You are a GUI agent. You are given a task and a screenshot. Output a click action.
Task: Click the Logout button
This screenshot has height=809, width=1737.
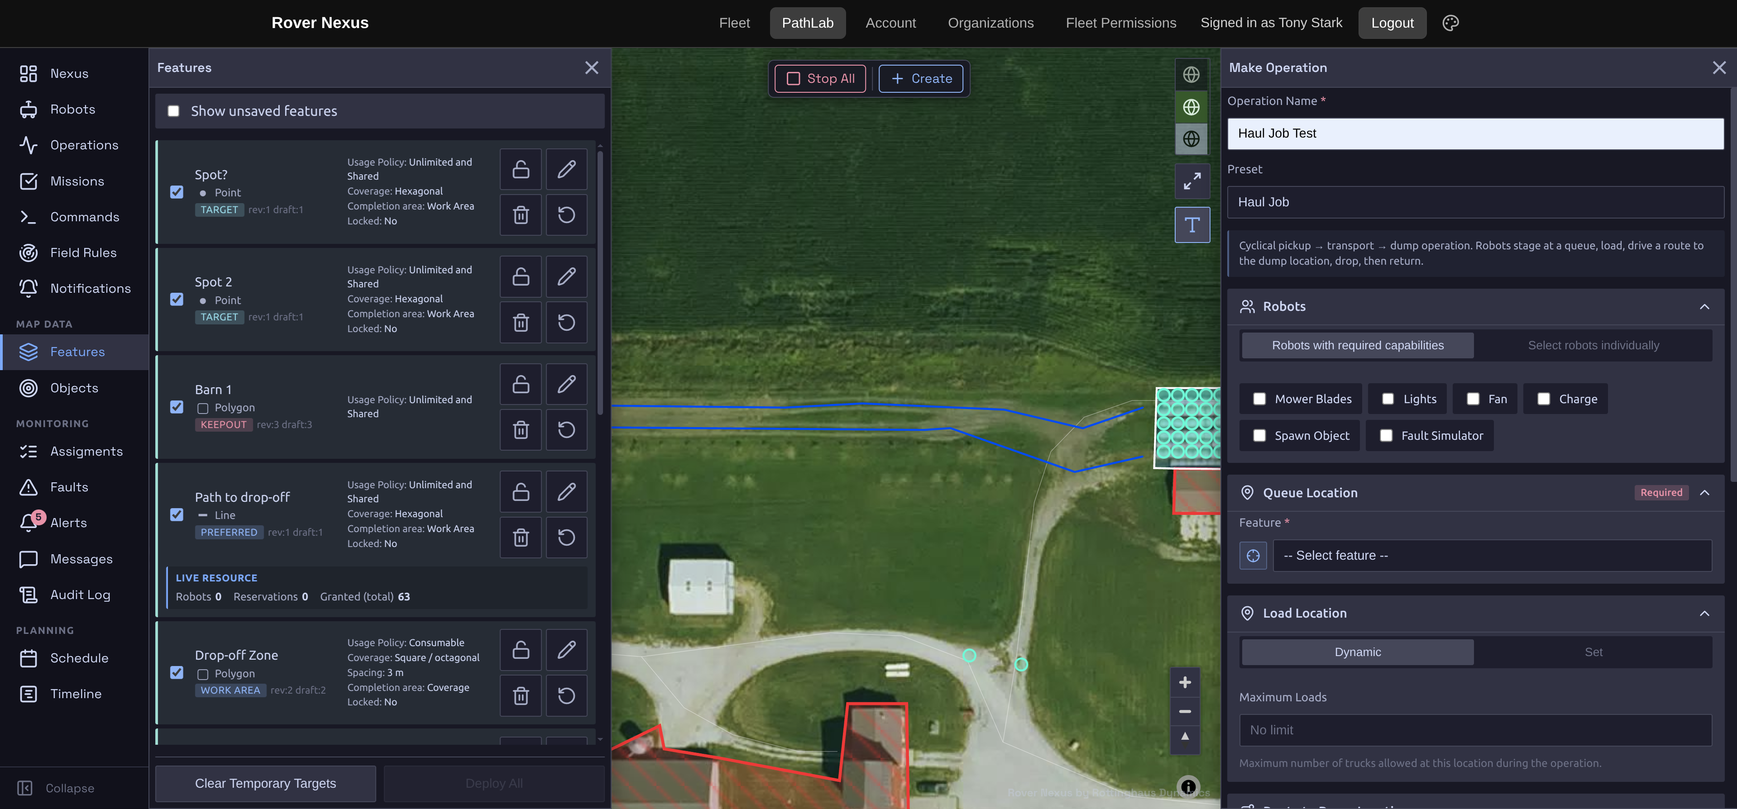click(1392, 23)
